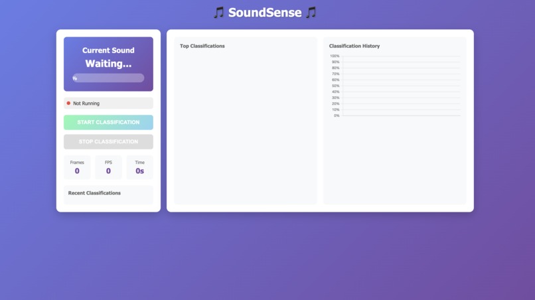Click the music note icon right of SoundSense
Image resolution: width=535 pixels, height=300 pixels.
311,13
